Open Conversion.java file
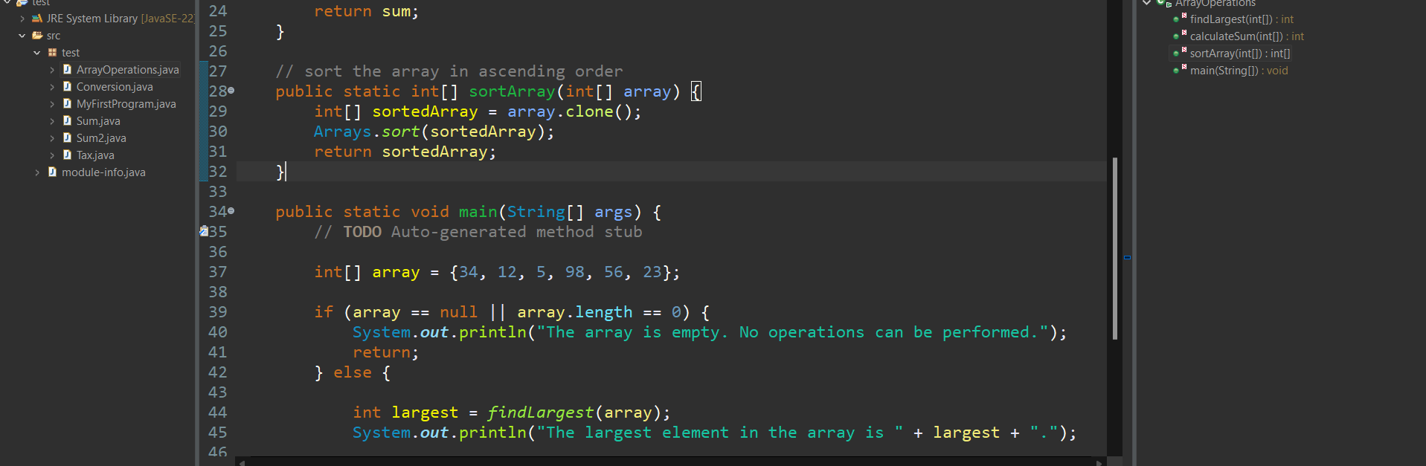 coord(115,87)
